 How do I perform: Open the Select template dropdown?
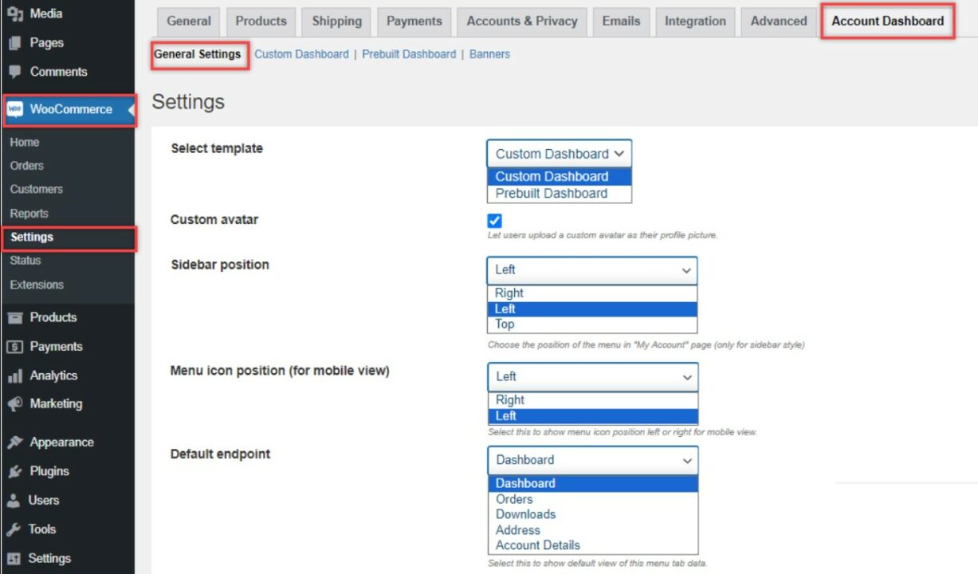coord(559,154)
